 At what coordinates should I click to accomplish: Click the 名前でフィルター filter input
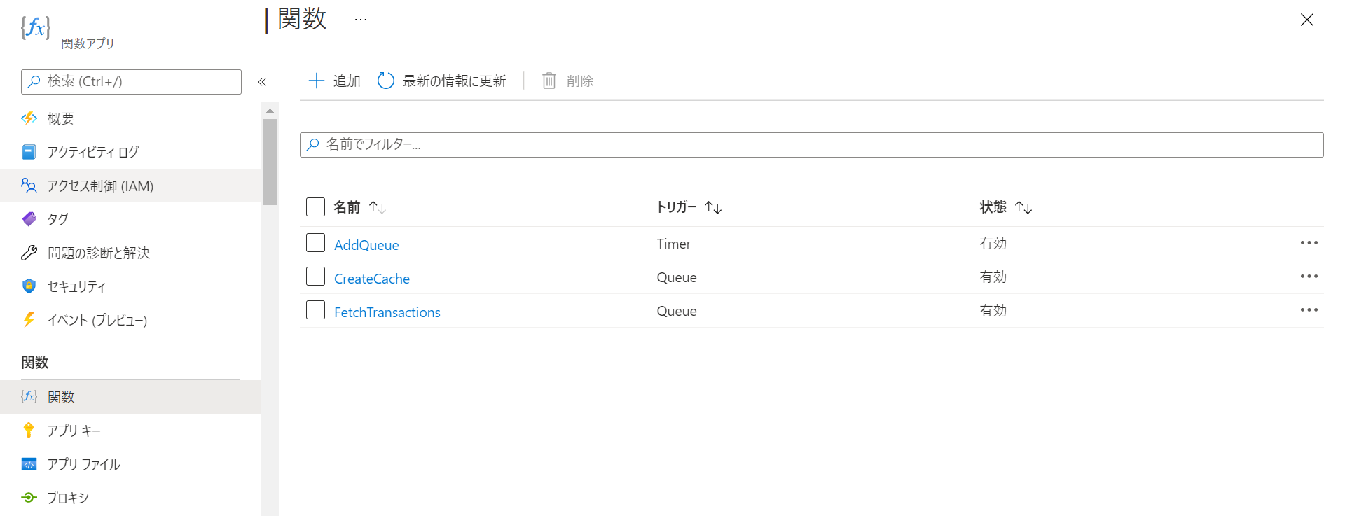(x=812, y=145)
